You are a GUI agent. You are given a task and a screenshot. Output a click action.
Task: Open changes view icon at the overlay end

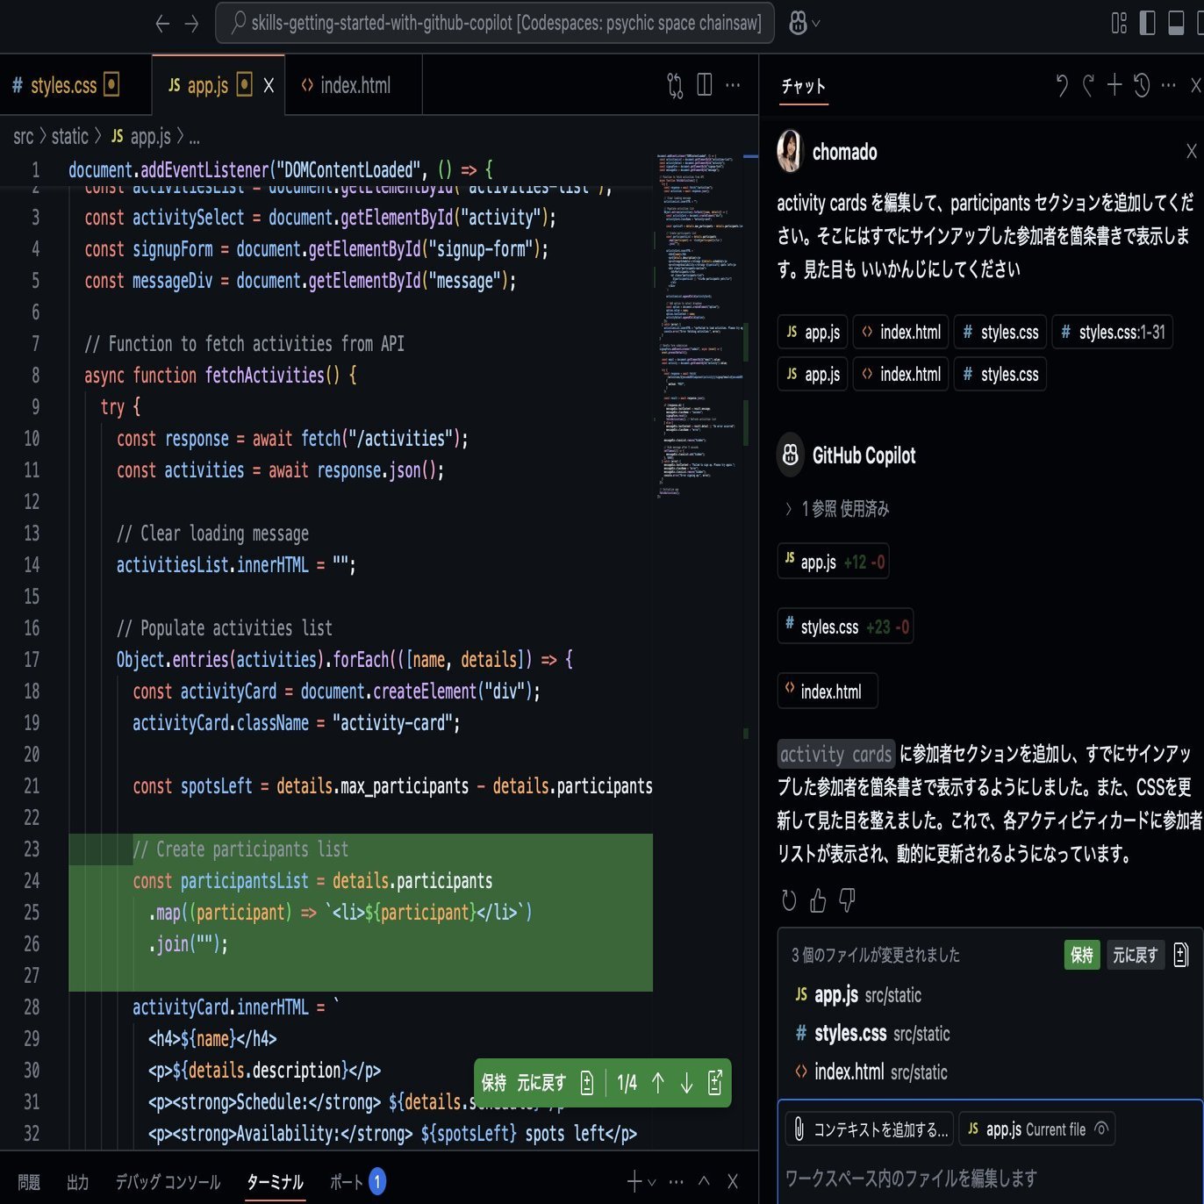pos(715,1083)
